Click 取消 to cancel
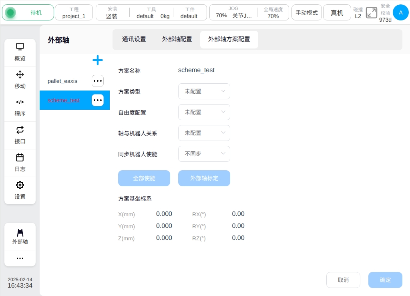This screenshot has height=296, width=410. click(343, 280)
